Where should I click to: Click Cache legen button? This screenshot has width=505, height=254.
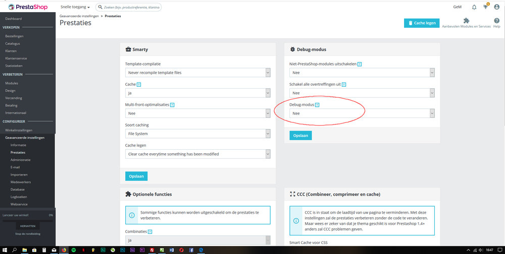coord(422,23)
